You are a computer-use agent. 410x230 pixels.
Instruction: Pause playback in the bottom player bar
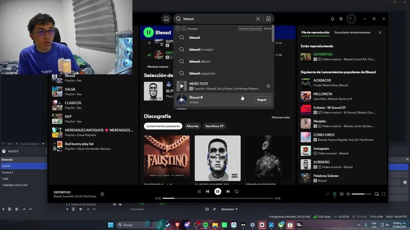(217, 191)
